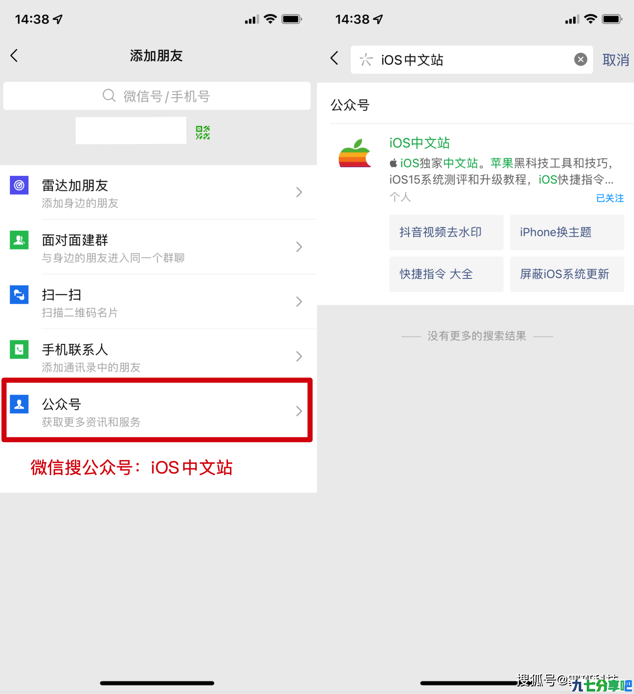Open iOS中文站 account via Apple logo thumbnail
The width and height of the screenshot is (634, 694).
355,153
